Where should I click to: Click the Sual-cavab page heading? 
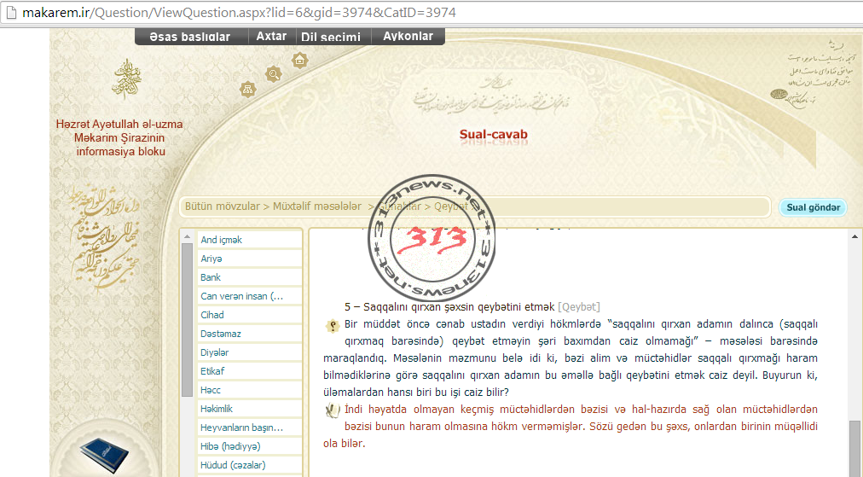pos(494,135)
